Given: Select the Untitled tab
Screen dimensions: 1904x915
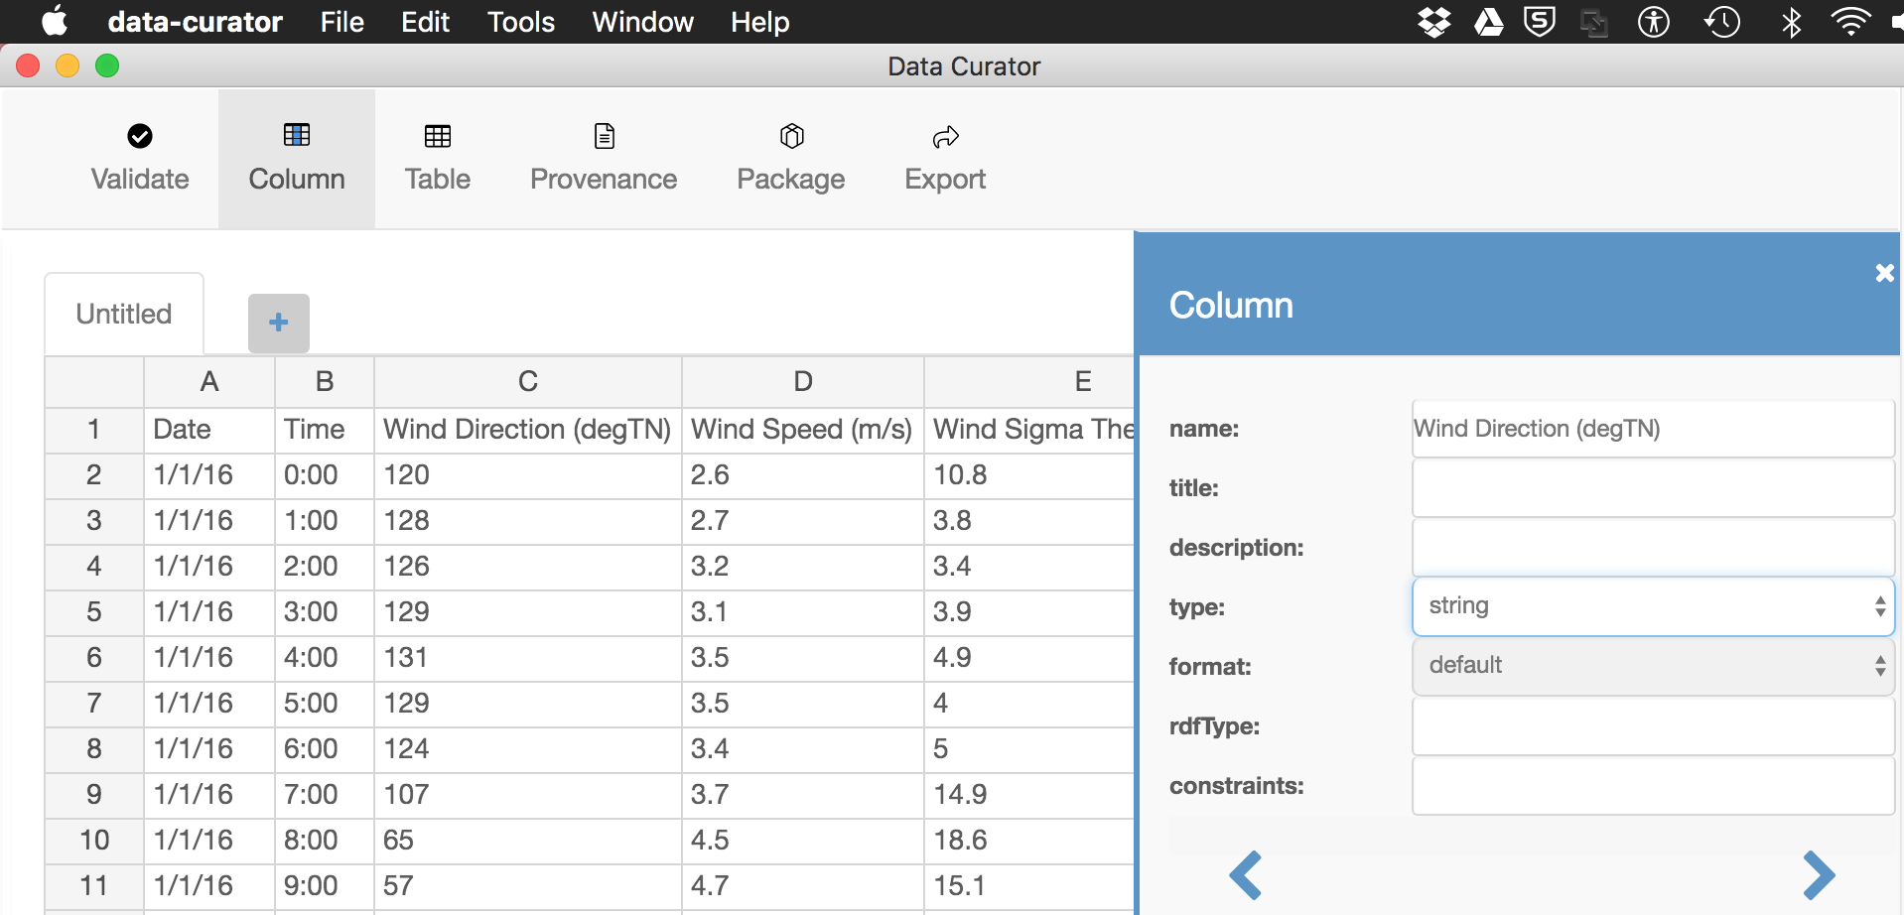Looking at the screenshot, I should (x=124, y=314).
